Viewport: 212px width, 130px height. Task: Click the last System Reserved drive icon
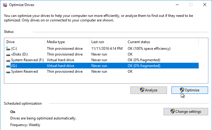(x=8, y=72)
